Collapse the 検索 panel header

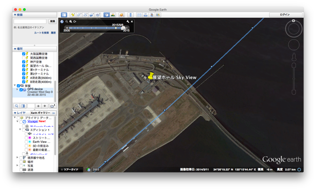point(35,15)
